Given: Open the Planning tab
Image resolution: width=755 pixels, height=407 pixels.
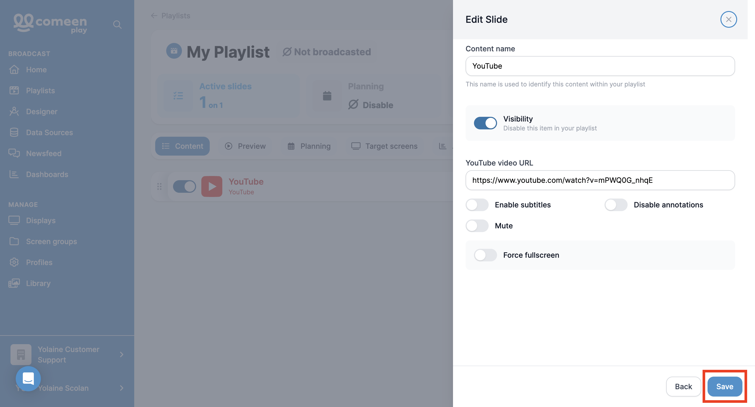Looking at the screenshot, I should (309, 146).
